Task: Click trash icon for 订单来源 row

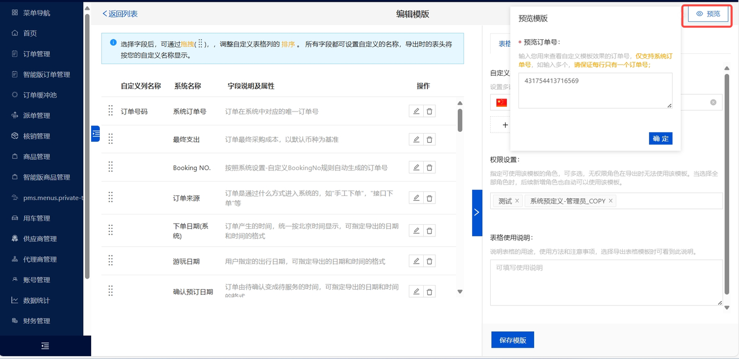Action: point(430,198)
